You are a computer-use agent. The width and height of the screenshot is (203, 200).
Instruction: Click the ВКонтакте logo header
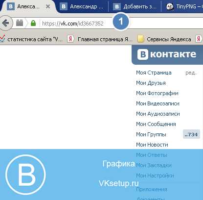pyautogui.click(x=167, y=54)
